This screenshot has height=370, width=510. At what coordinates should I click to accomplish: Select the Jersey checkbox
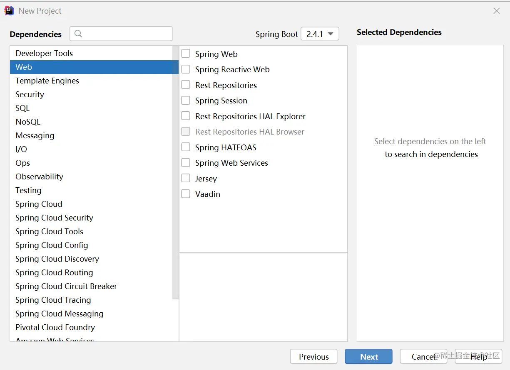pyautogui.click(x=186, y=179)
